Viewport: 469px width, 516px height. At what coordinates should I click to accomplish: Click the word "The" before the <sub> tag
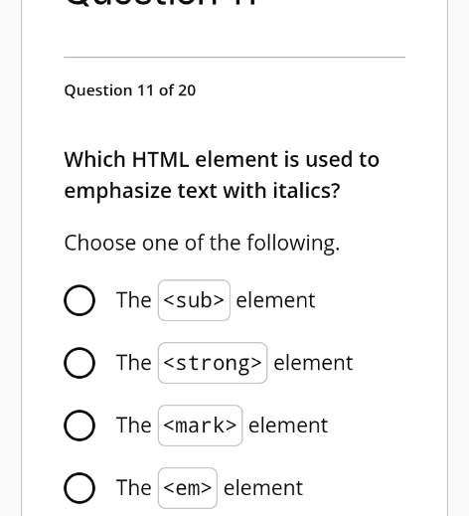click(x=134, y=300)
